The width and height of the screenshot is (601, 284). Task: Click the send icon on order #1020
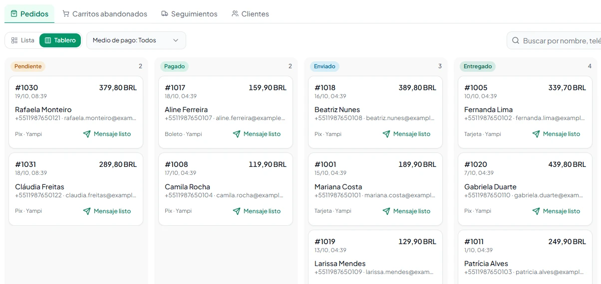(536, 211)
